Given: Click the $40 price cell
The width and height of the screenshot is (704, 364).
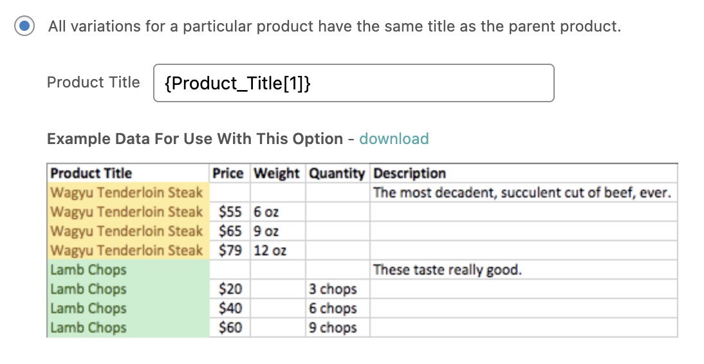Looking at the screenshot, I should coord(230,308).
